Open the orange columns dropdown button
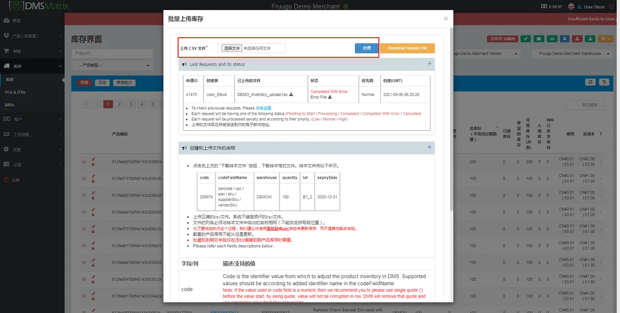620x313 pixels. pyautogui.click(x=605, y=39)
